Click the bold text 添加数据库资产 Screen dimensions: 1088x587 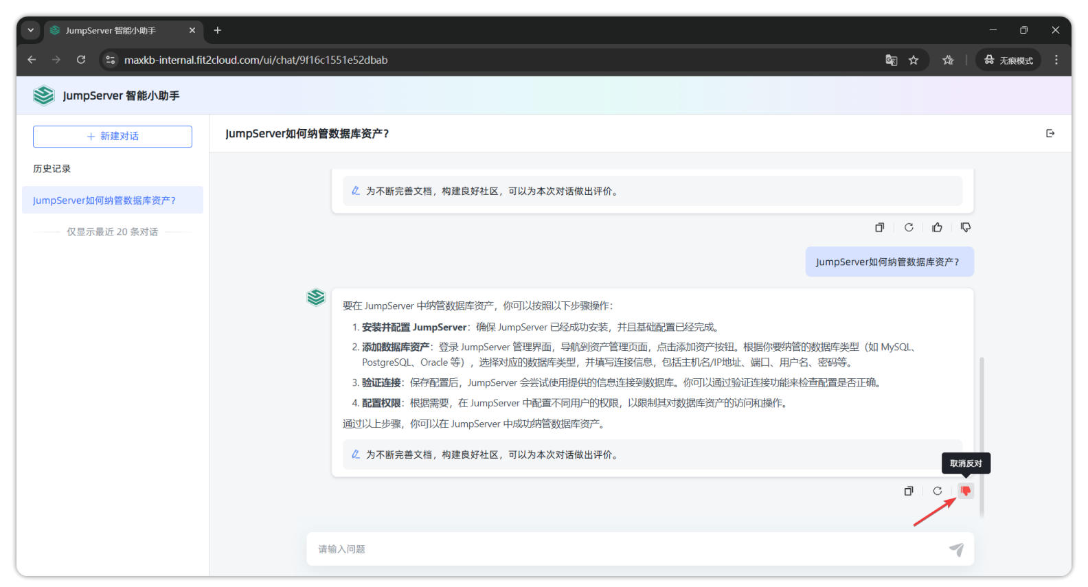tap(396, 347)
